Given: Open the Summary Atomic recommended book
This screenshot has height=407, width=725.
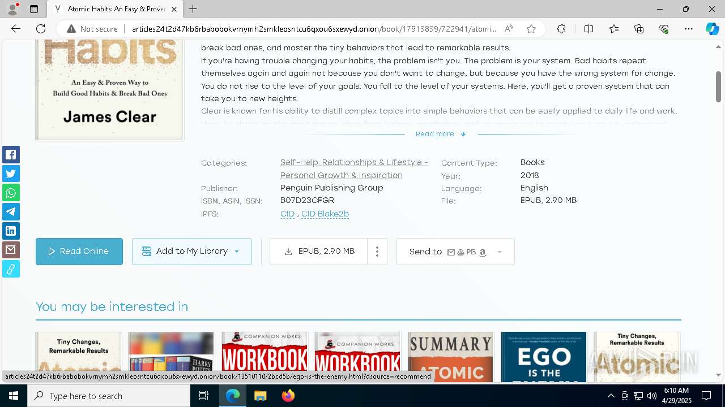Looking at the screenshot, I should point(451,356).
